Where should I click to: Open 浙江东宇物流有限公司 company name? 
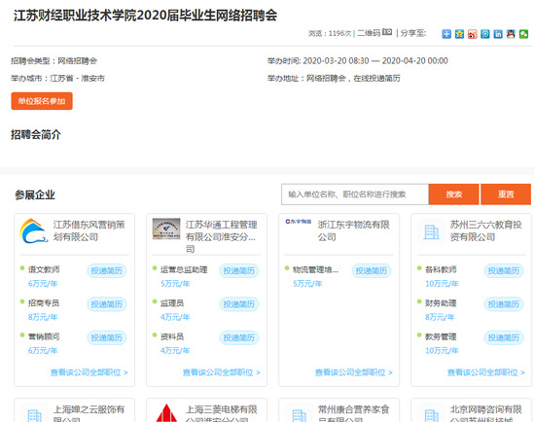(x=353, y=230)
